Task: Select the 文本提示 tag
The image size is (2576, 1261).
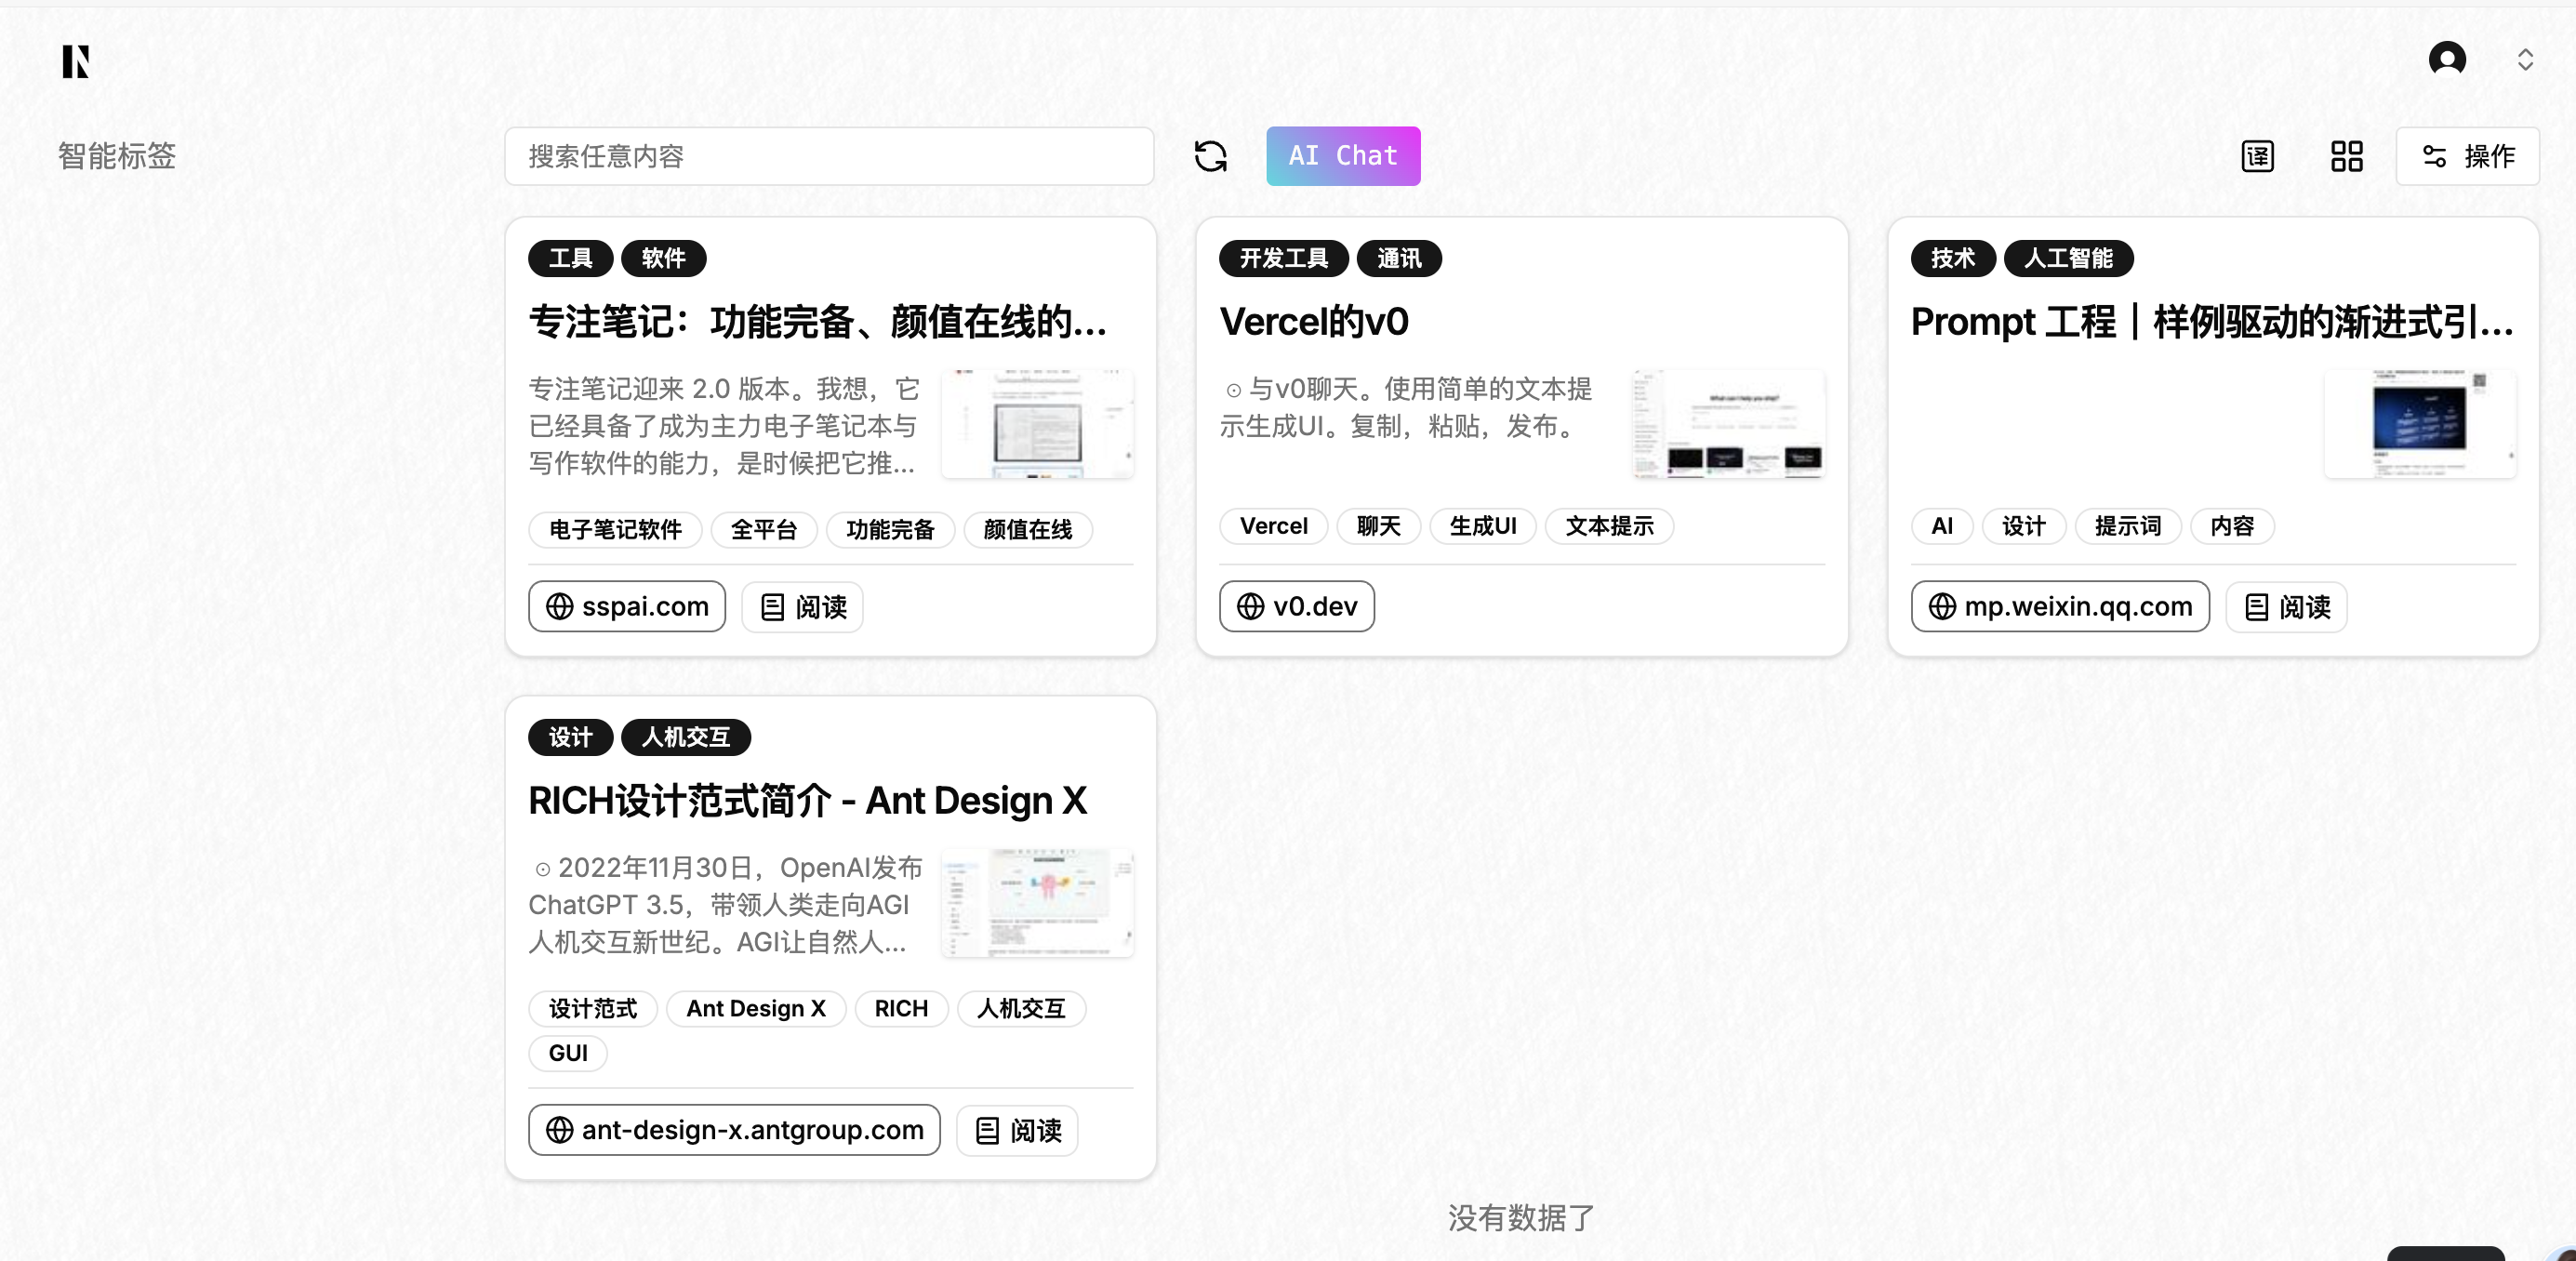Action: (1608, 526)
